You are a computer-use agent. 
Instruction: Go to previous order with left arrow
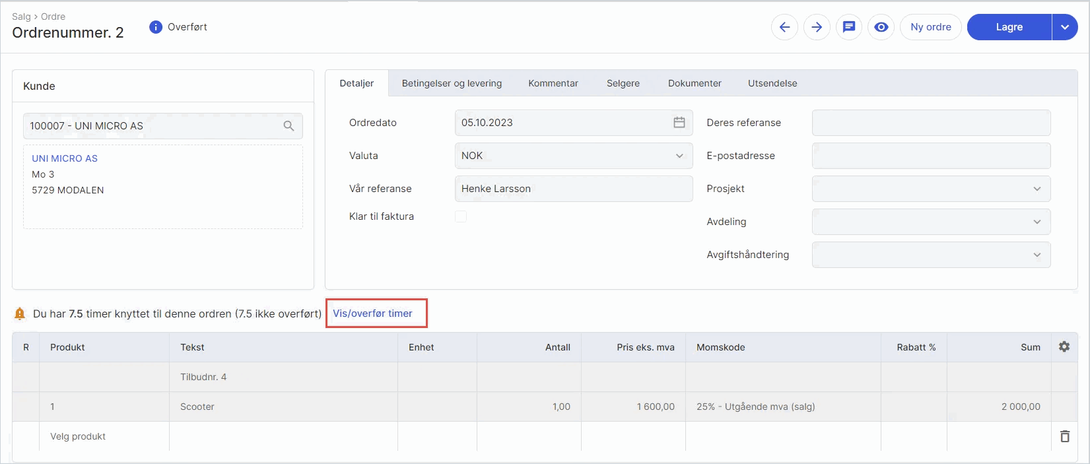784,27
